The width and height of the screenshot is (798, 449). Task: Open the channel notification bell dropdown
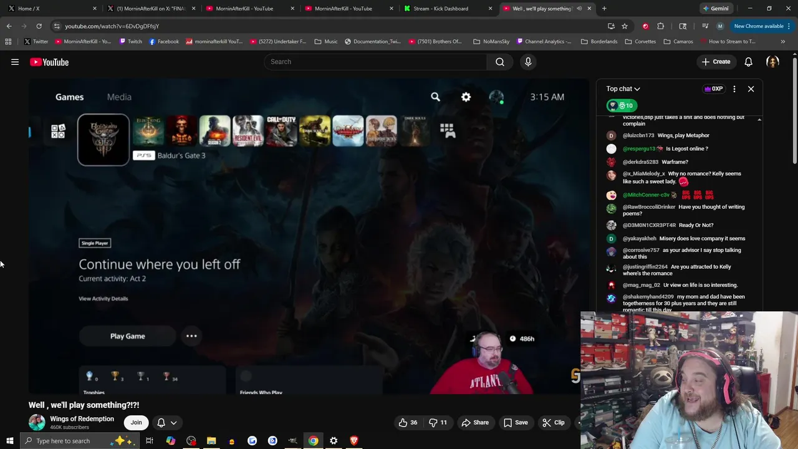tap(167, 423)
